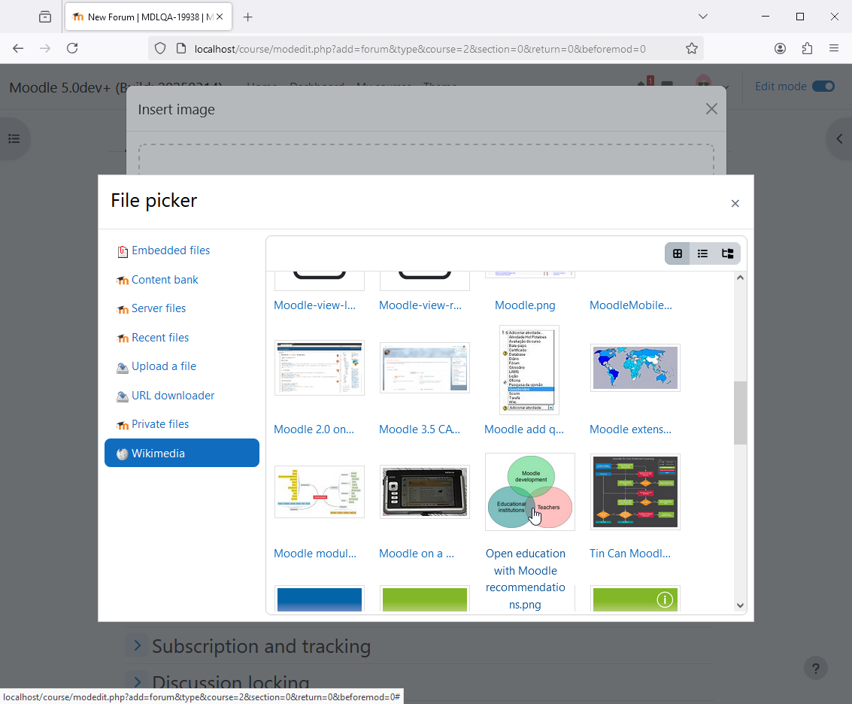The height and width of the screenshot is (704, 852).
Task: Click Moodle-view-r... file name
Action: [x=420, y=305]
